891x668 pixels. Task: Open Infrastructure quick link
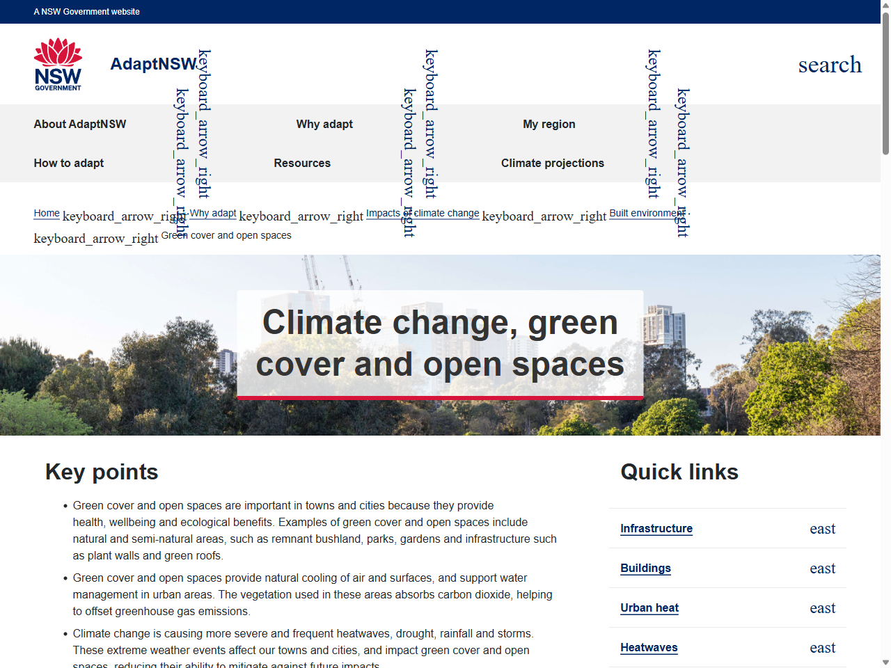pyautogui.click(x=656, y=529)
